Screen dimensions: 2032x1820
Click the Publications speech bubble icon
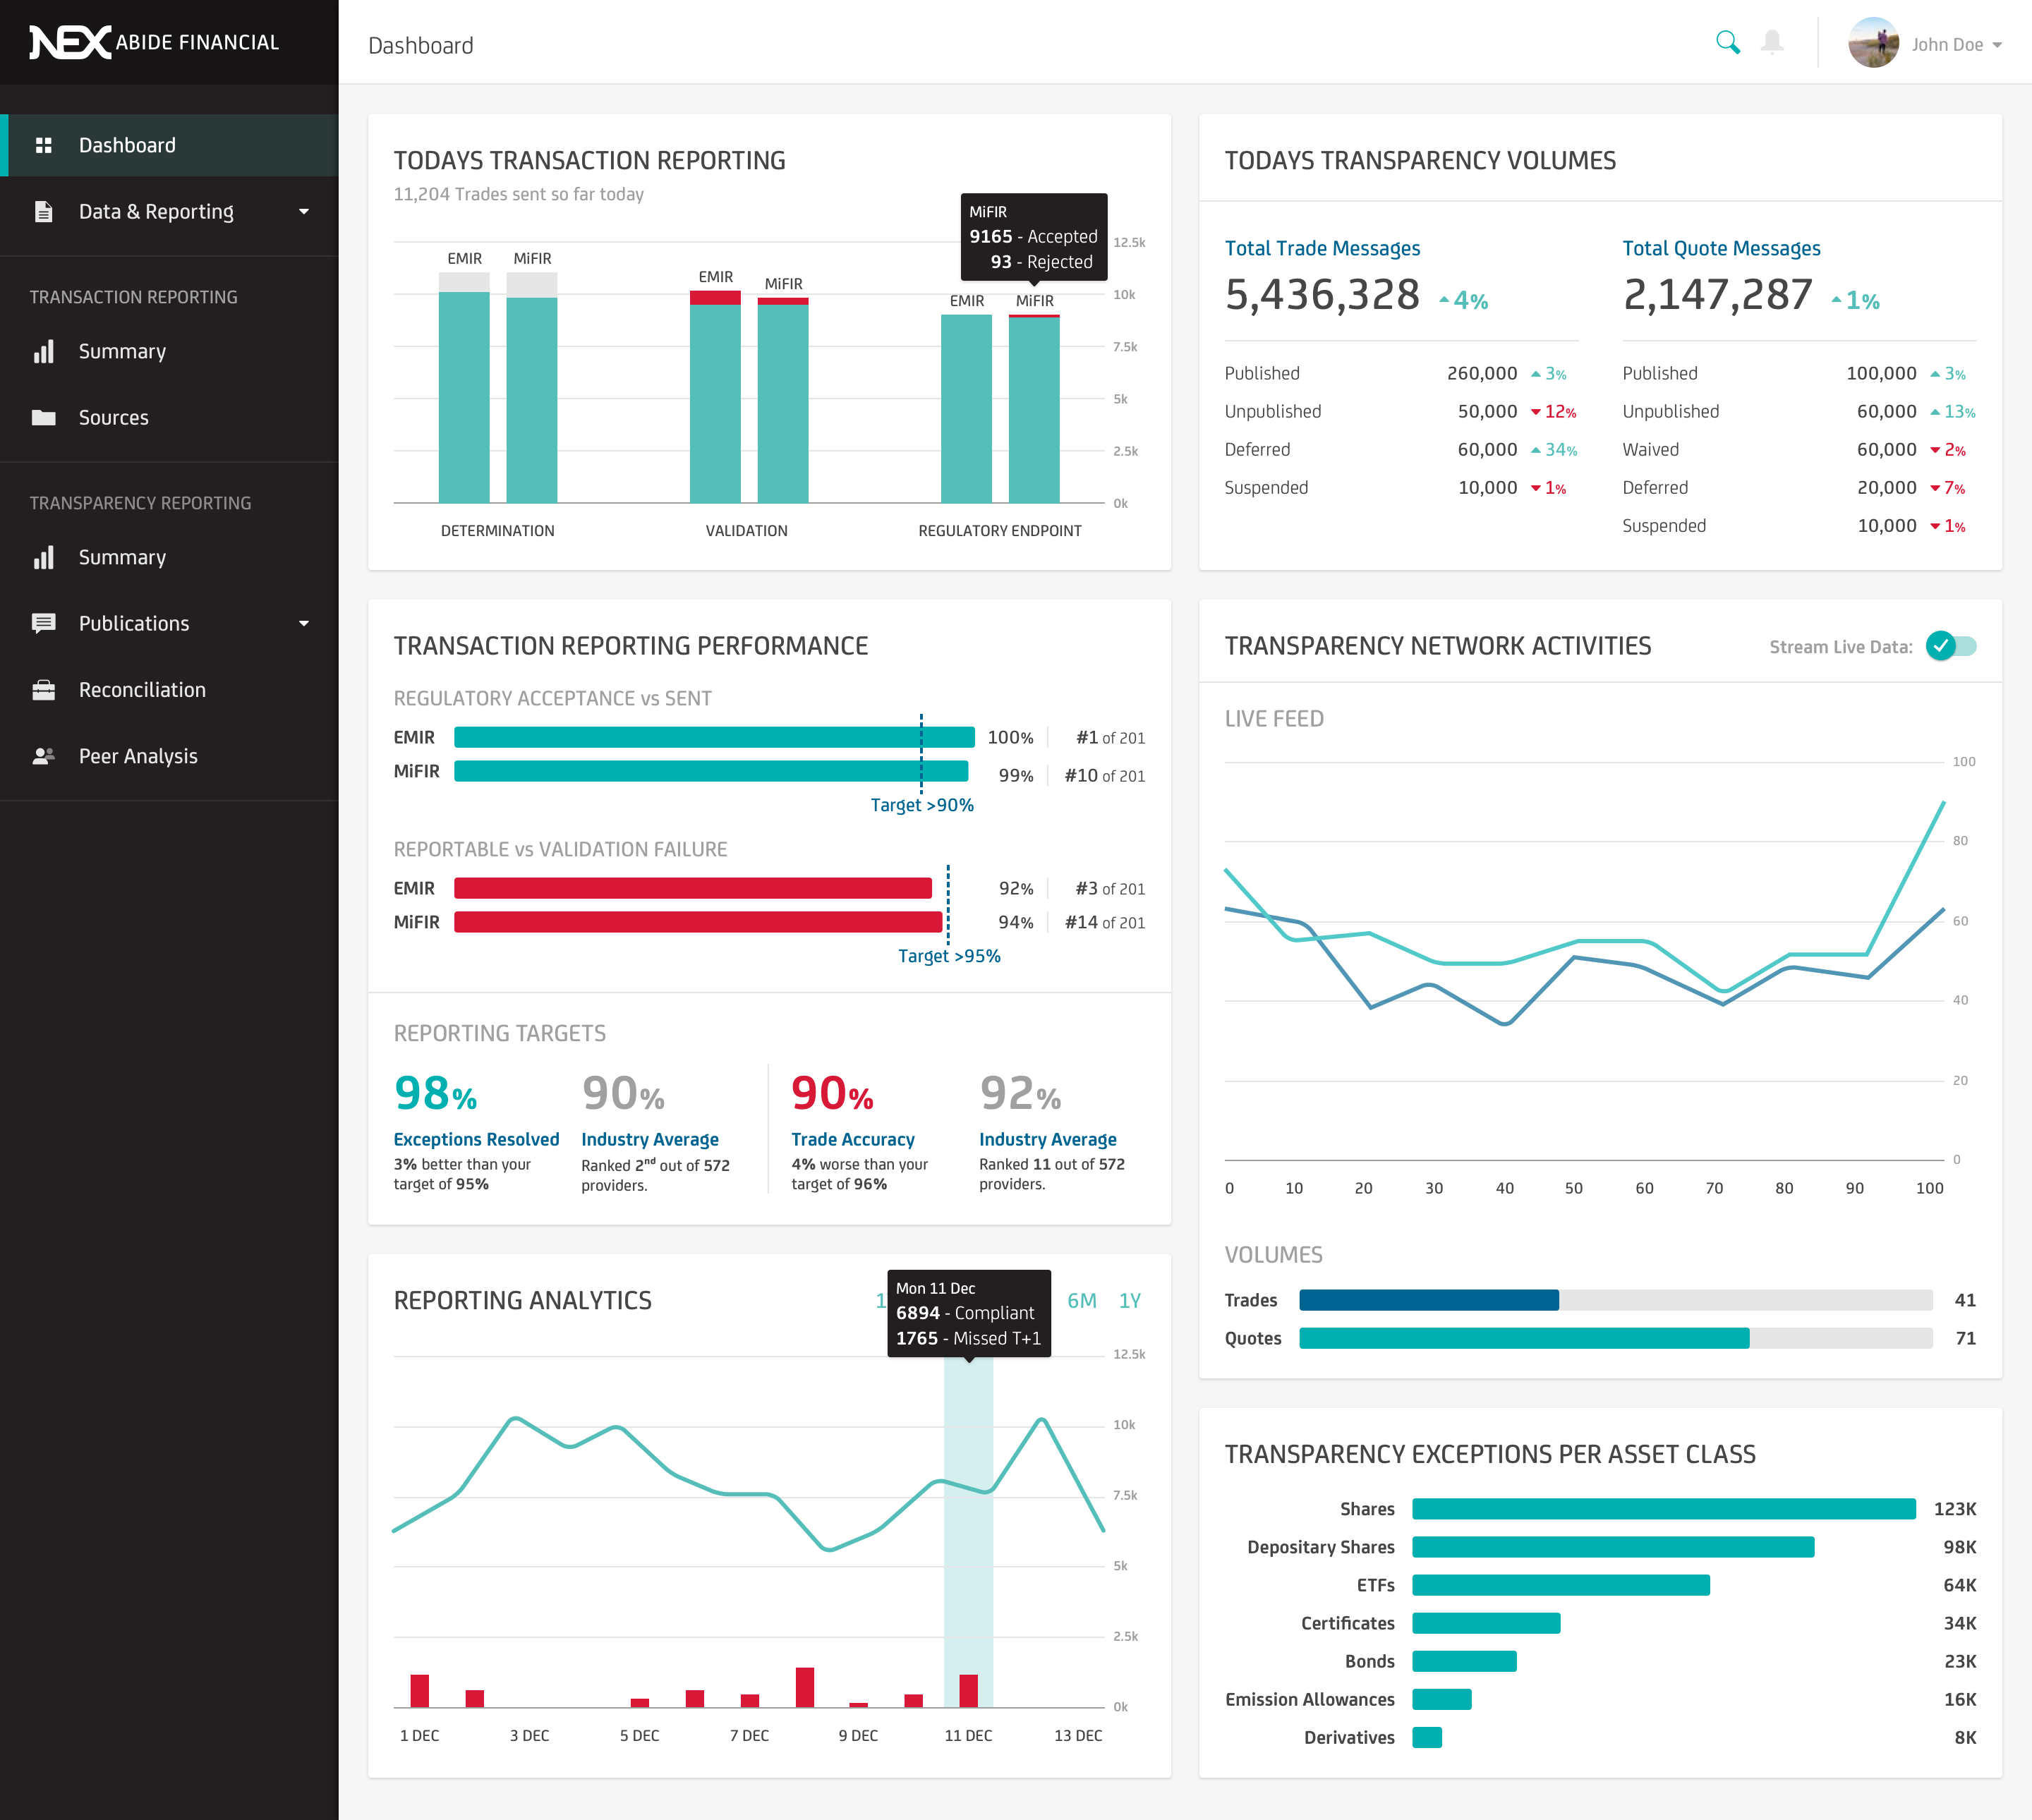pyautogui.click(x=44, y=623)
